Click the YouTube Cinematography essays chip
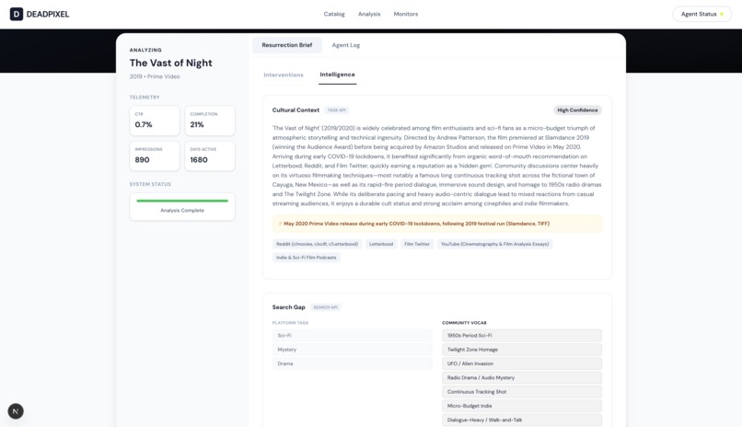This screenshot has height=427, width=742. pyautogui.click(x=495, y=244)
